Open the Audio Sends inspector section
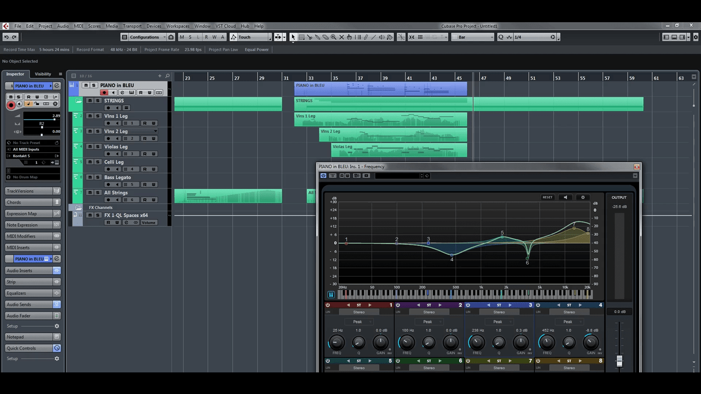 pyautogui.click(x=33, y=304)
